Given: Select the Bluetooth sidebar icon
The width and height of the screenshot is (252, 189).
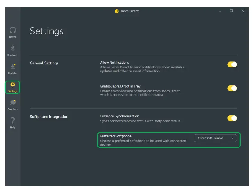Looking at the screenshot, I should coord(13,49).
